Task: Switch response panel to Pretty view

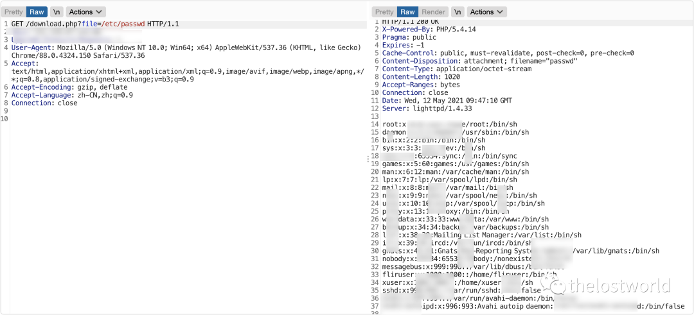Action: coord(384,12)
